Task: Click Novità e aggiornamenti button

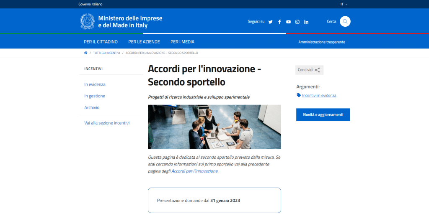Action: coord(323,115)
